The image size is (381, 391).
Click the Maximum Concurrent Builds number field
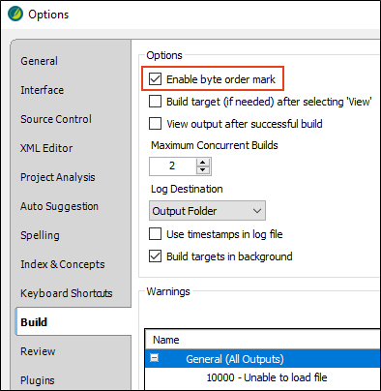tap(172, 166)
